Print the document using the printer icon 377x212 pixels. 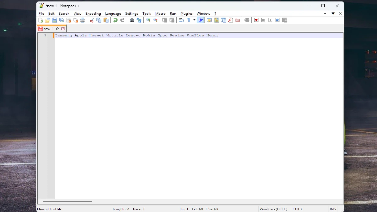[83, 20]
